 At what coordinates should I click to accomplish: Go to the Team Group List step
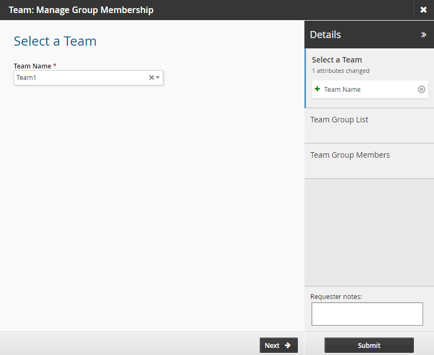[x=339, y=120]
